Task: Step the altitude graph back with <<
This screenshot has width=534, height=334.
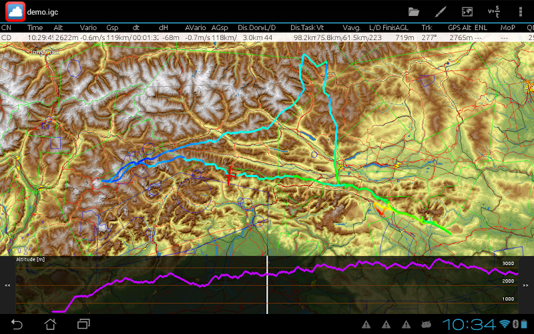Action: click(7, 285)
